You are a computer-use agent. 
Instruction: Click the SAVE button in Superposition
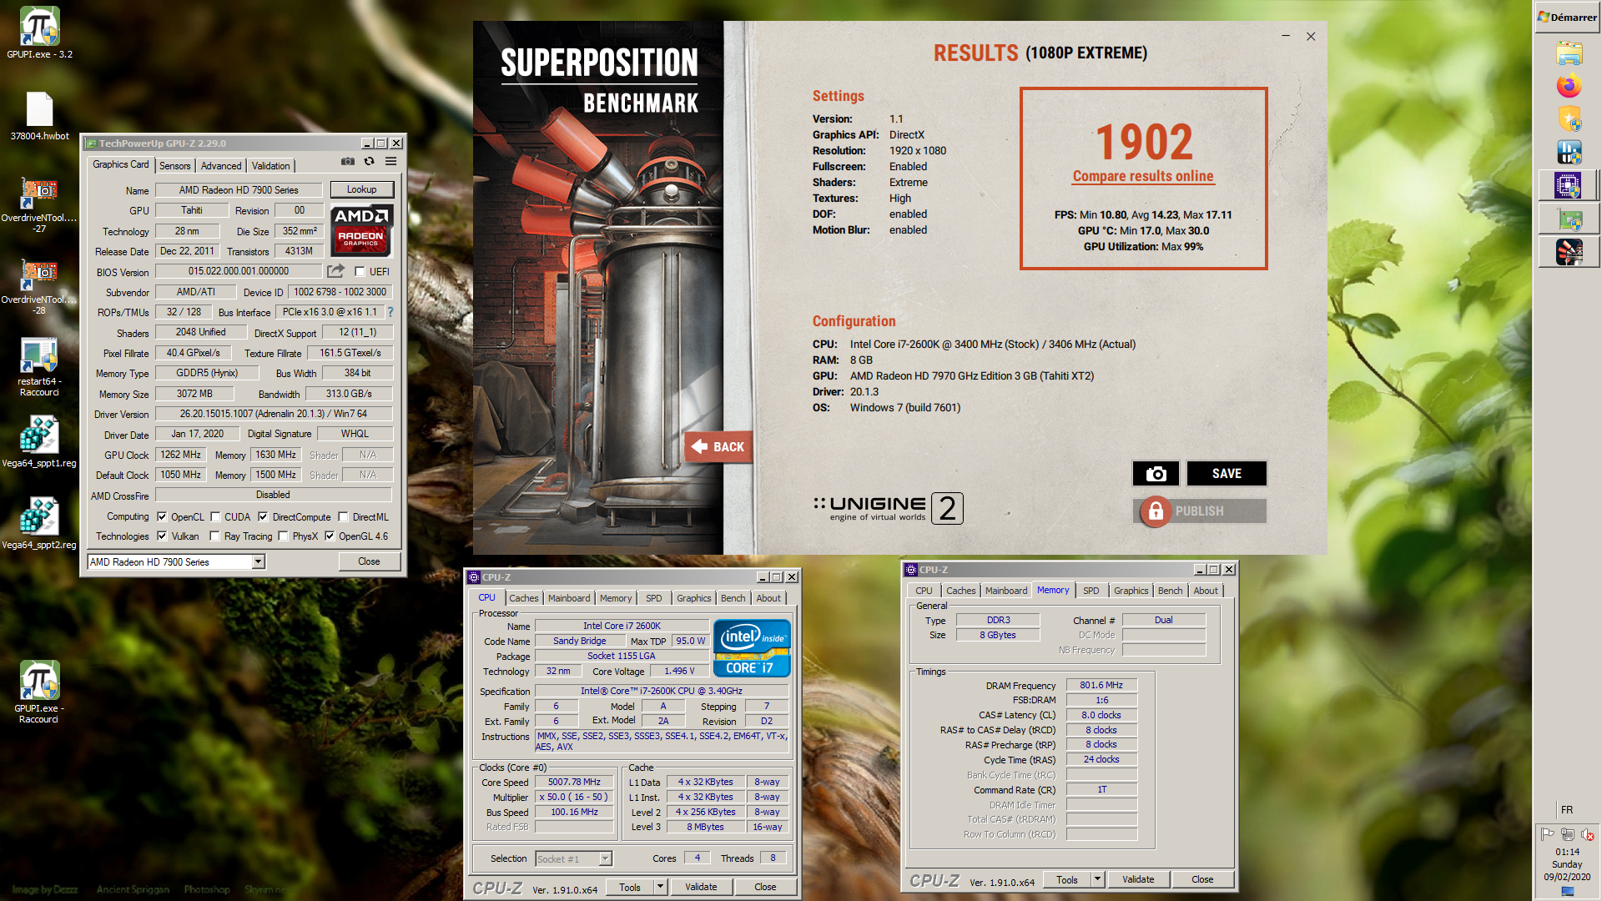pos(1227,474)
